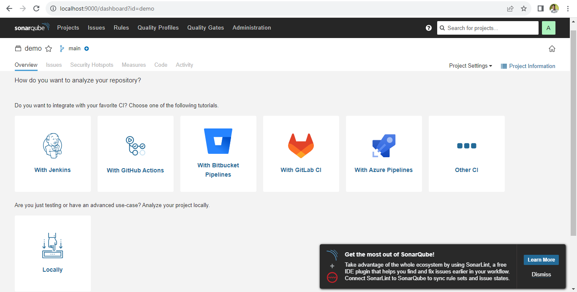Click the With GitLab CI link
This screenshot has width=577, height=292.
(x=301, y=170)
